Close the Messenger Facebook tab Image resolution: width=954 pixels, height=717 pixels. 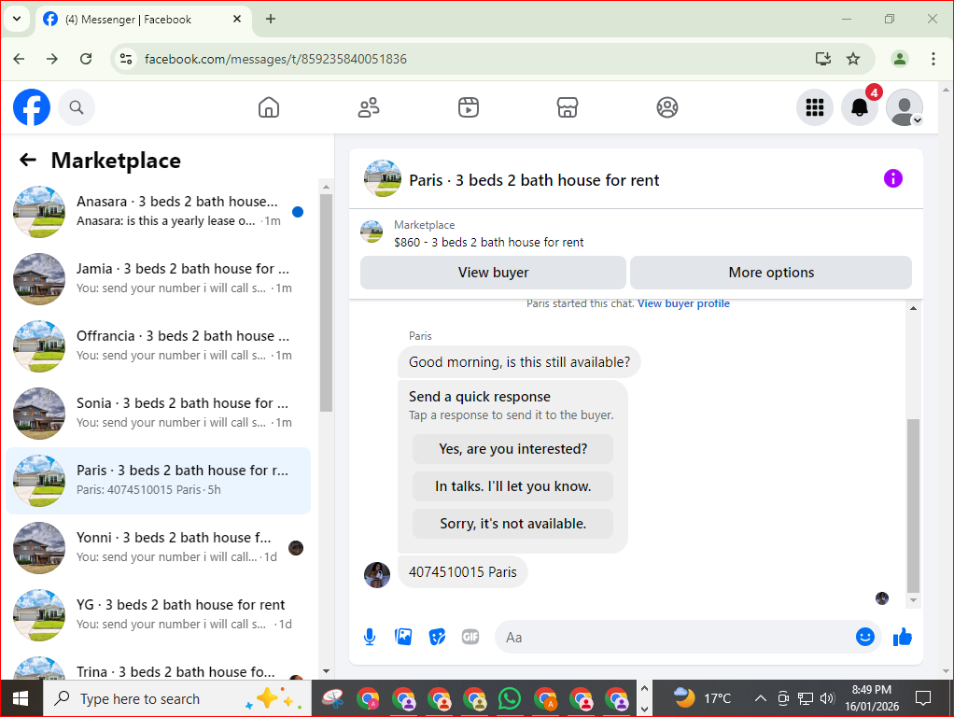click(237, 19)
